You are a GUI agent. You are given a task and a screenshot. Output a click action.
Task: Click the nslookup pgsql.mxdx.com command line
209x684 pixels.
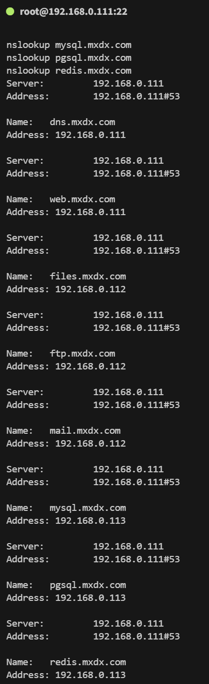tap(69, 58)
